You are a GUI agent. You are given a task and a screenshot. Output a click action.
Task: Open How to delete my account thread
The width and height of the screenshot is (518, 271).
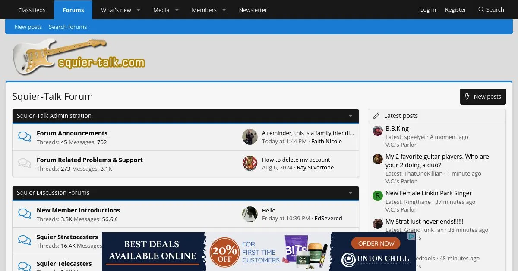[x=296, y=160]
